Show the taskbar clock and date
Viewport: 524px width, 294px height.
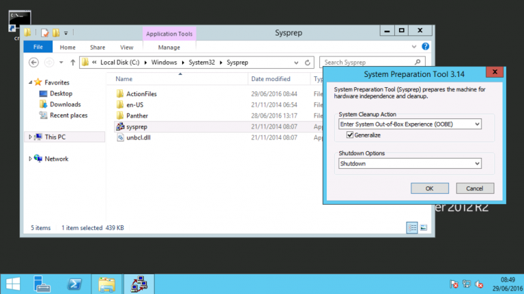pyautogui.click(x=508, y=284)
